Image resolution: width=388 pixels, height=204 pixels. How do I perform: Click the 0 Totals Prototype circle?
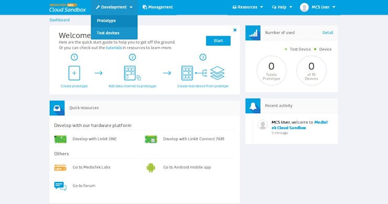272,71
